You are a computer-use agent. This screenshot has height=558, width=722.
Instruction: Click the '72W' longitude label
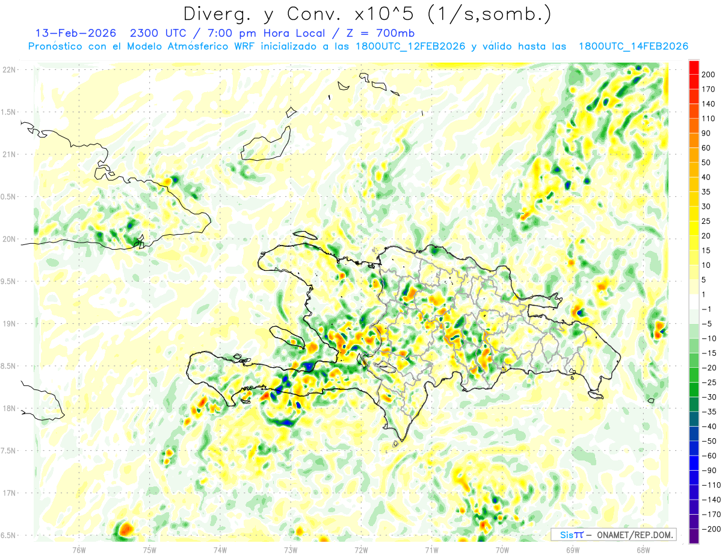(x=361, y=549)
